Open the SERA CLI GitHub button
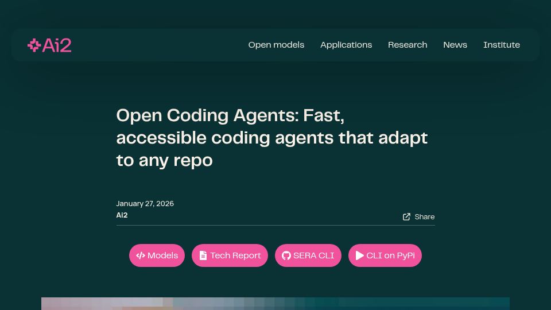The image size is (551, 310). (308, 255)
